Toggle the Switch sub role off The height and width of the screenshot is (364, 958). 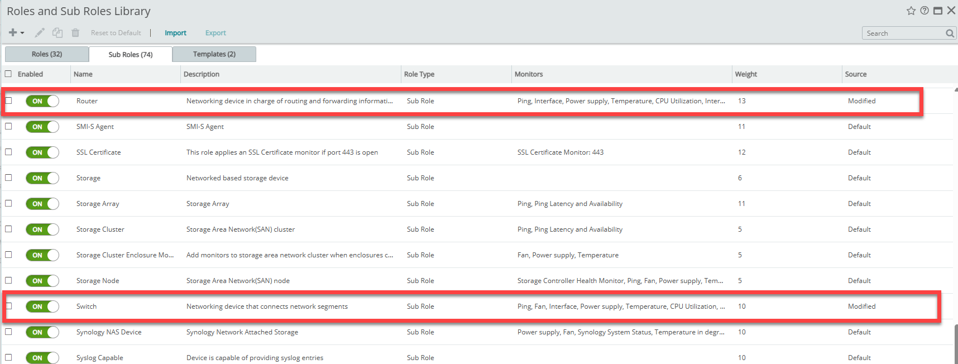coord(42,306)
